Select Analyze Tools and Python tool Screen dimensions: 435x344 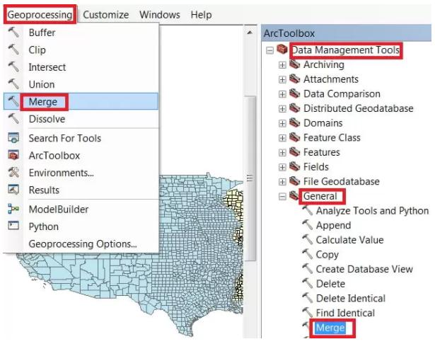pos(372,210)
